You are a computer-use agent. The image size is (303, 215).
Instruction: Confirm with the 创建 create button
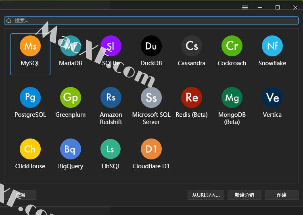(x=282, y=195)
